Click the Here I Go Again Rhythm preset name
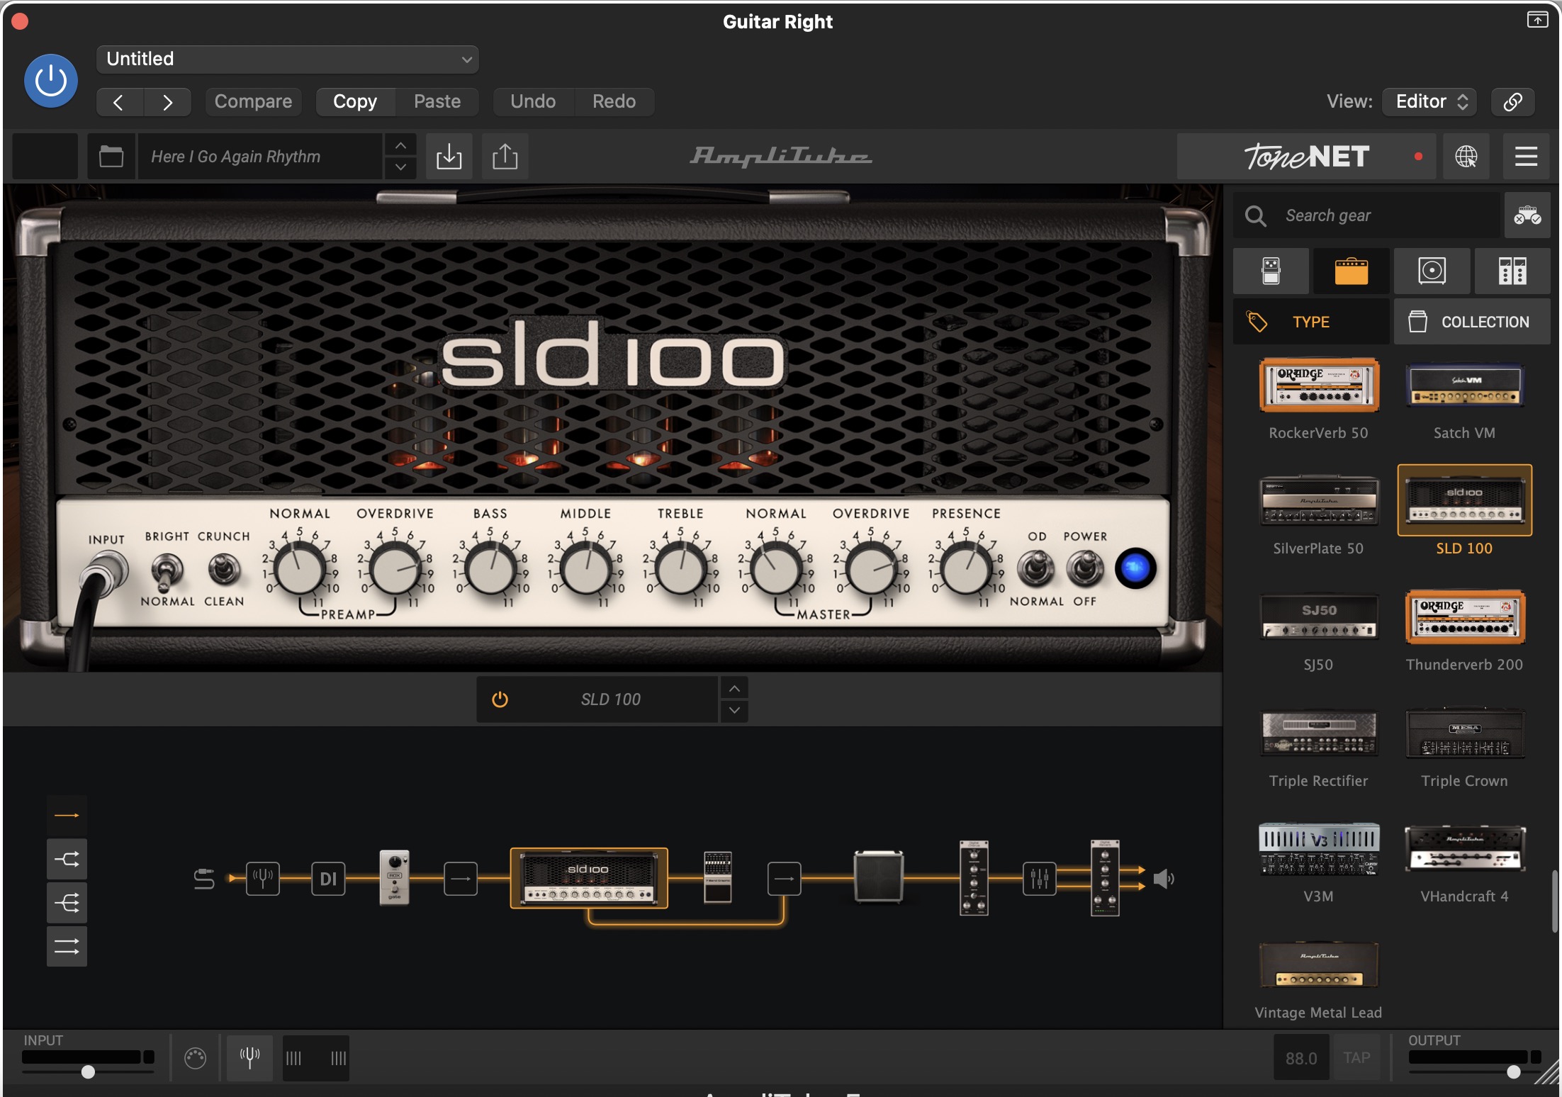The width and height of the screenshot is (1562, 1097). (x=261, y=156)
